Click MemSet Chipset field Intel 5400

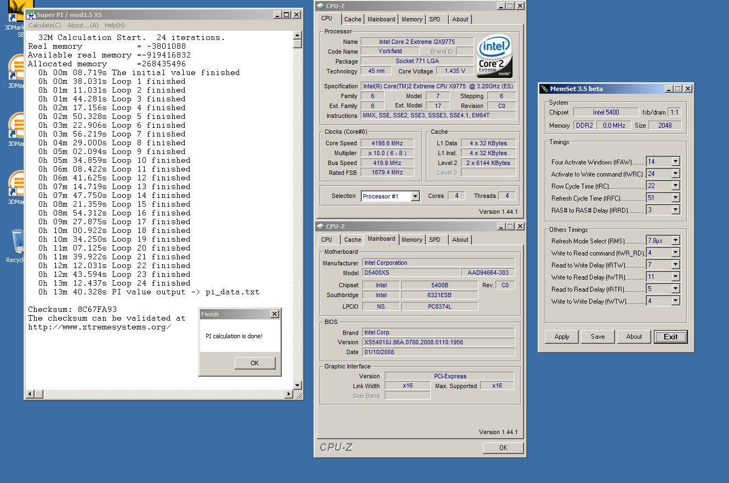(x=606, y=112)
